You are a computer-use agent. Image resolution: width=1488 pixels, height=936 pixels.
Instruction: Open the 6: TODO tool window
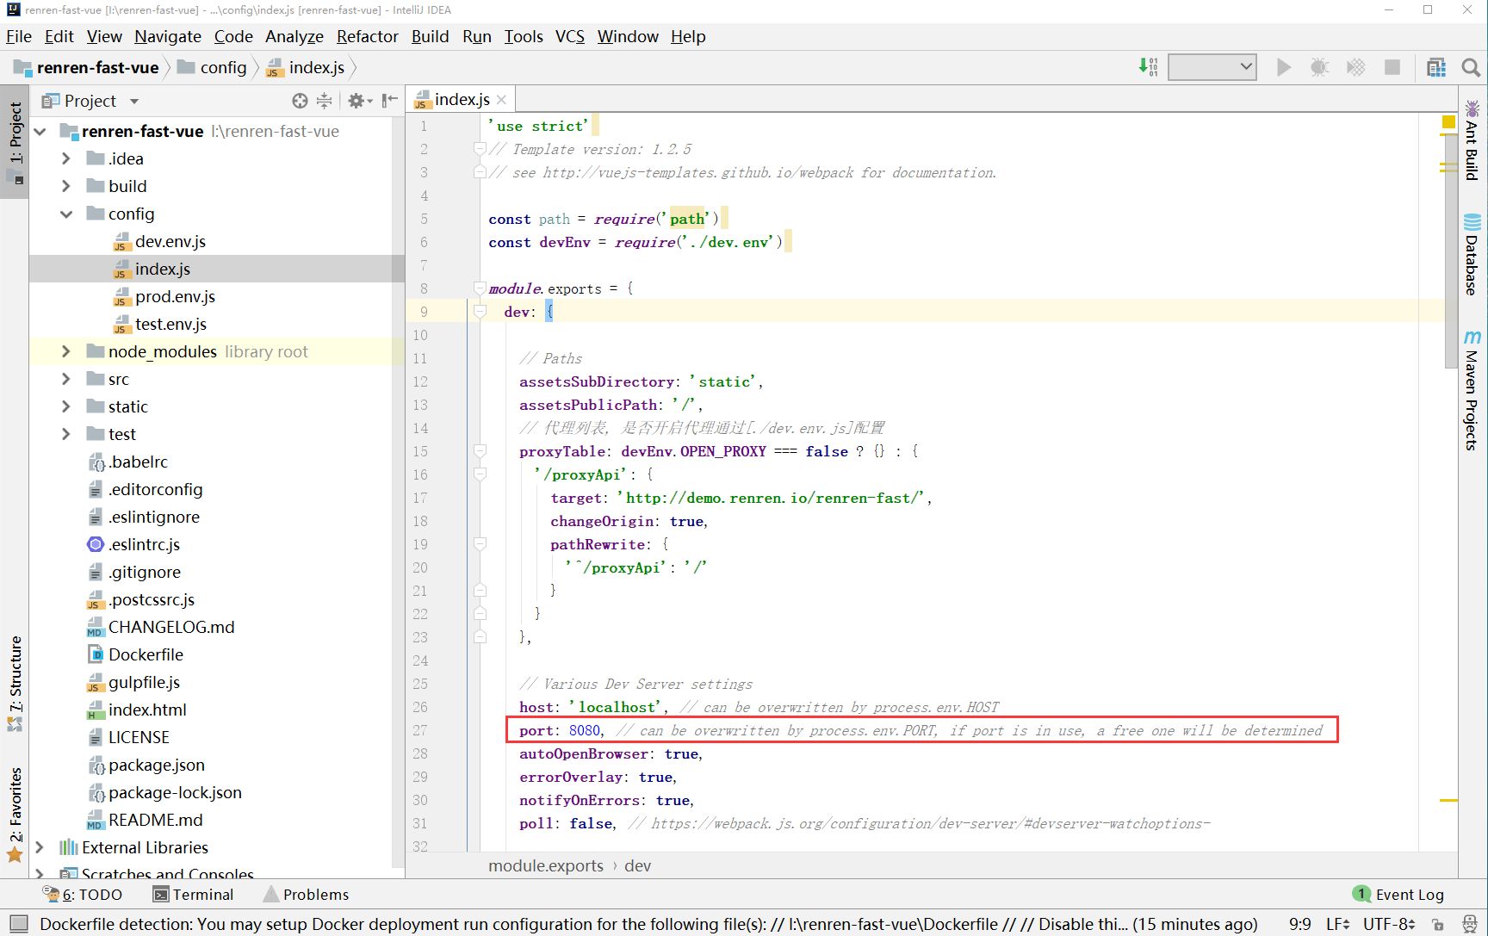click(x=83, y=895)
